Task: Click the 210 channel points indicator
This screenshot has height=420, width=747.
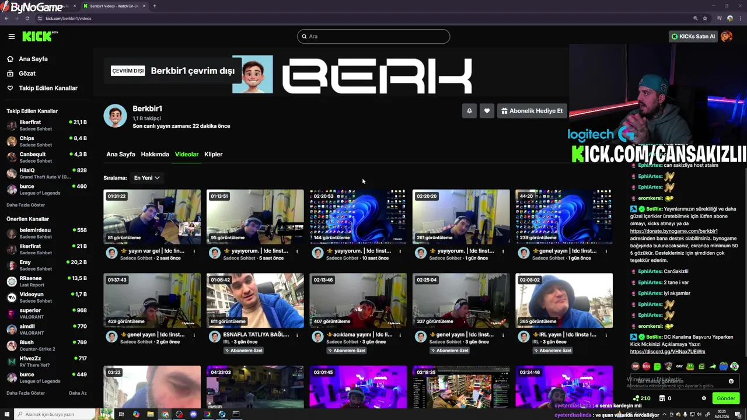Action: click(x=641, y=398)
